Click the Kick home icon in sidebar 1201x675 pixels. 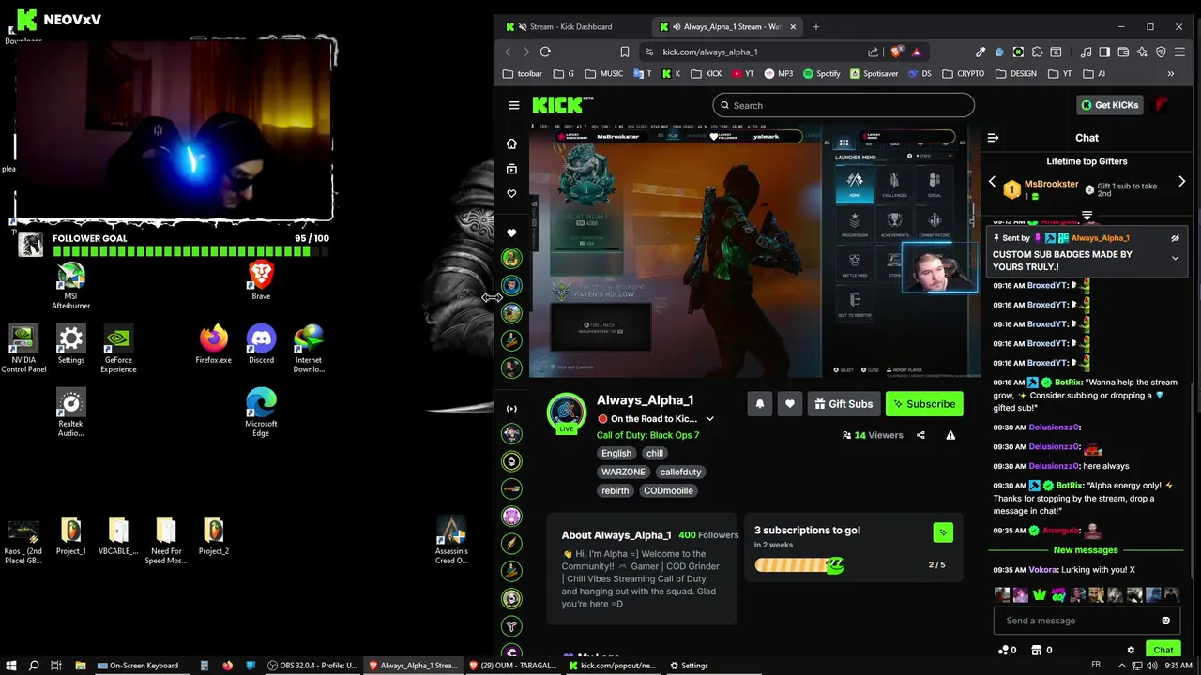pyautogui.click(x=511, y=143)
